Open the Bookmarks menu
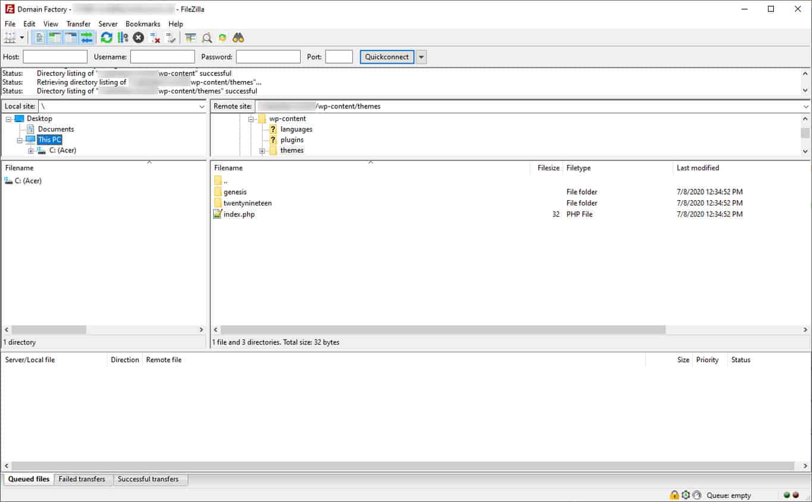 pos(143,24)
